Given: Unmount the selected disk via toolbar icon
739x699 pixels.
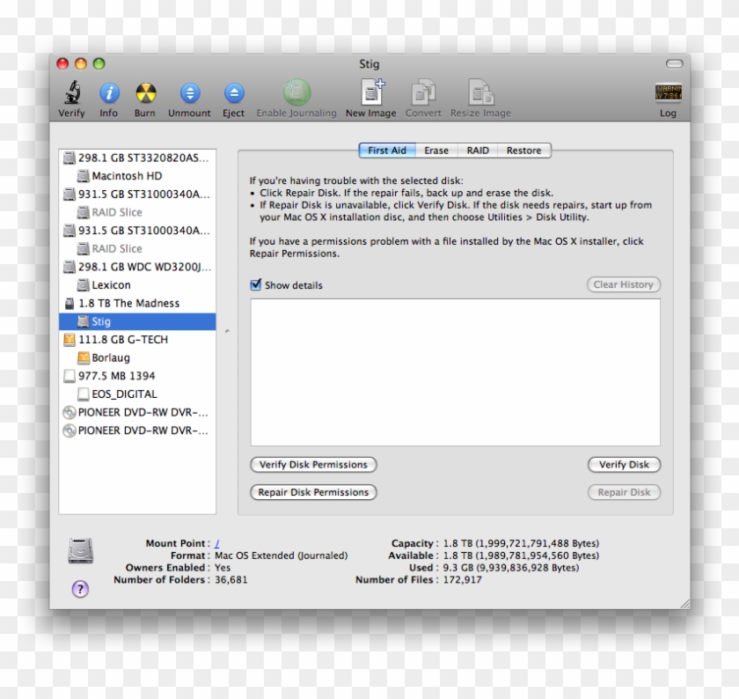Looking at the screenshot, I should pos(188,95).
